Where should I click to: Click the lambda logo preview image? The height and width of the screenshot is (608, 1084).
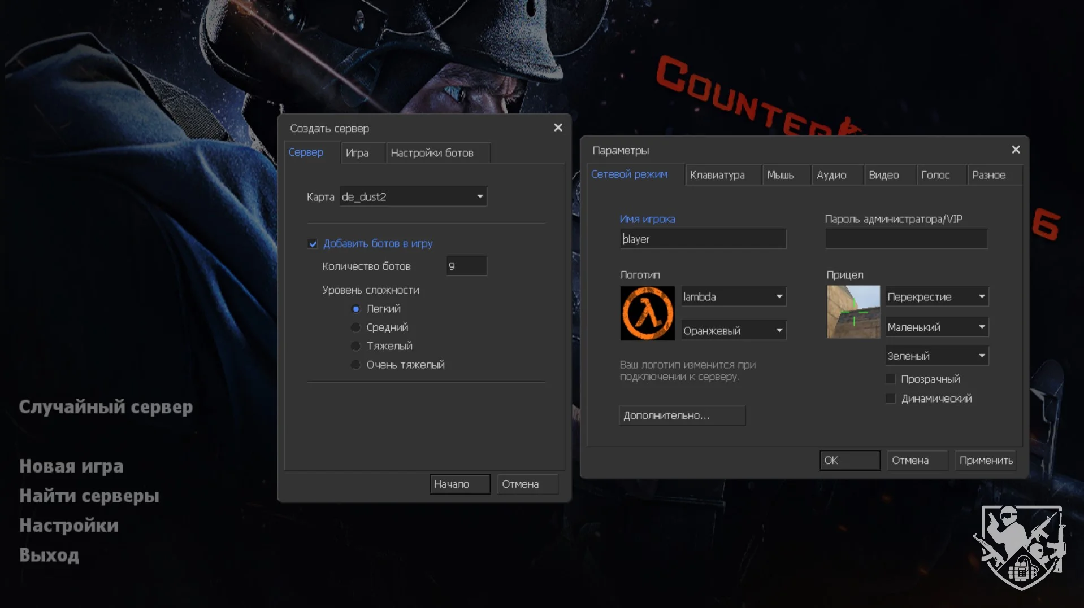coord(647,313)
